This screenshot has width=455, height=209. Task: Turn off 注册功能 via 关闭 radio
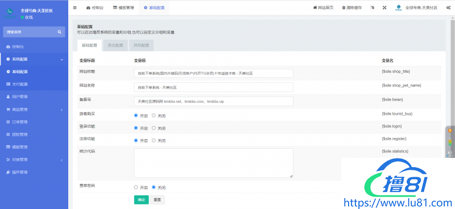154,140
